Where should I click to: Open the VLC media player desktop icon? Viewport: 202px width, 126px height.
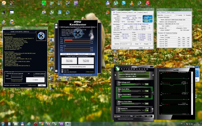click(x=132, y=4)
